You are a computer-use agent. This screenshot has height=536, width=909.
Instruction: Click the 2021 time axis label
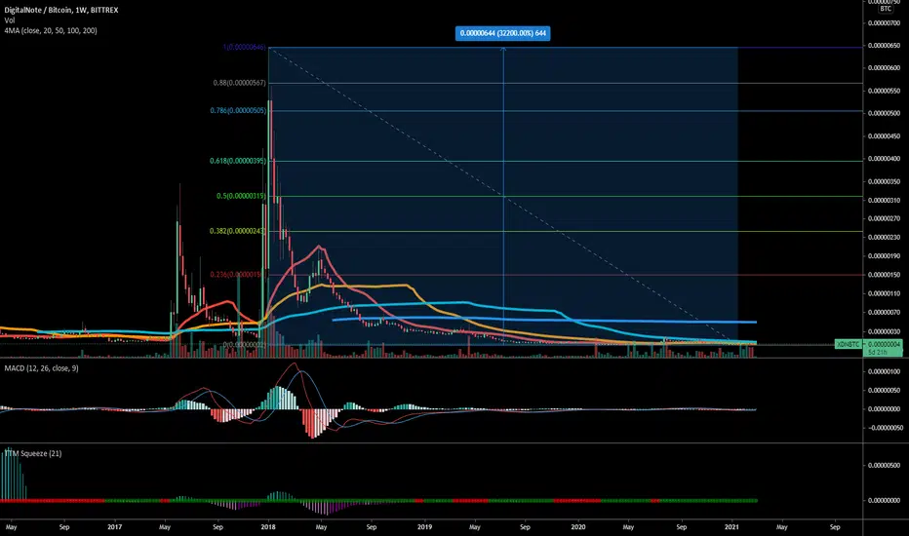[732, 527]
